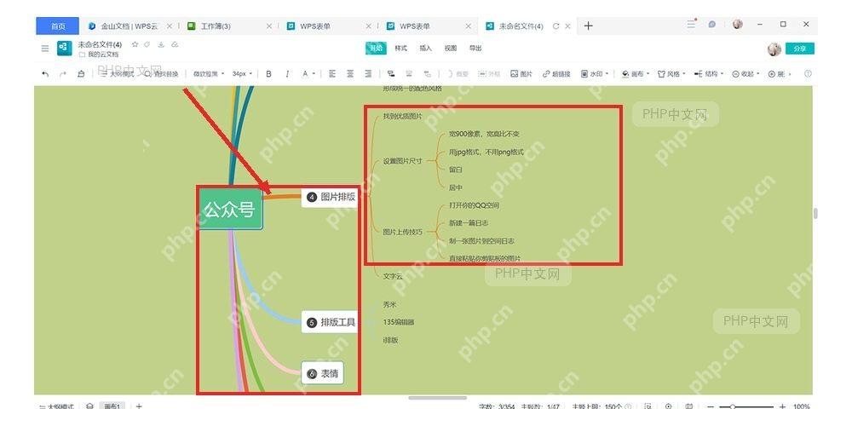This screenshot has width=852, height=426.
Task: Switch to the 金山文档 | WPS云 tab
Action: [130, 26]
